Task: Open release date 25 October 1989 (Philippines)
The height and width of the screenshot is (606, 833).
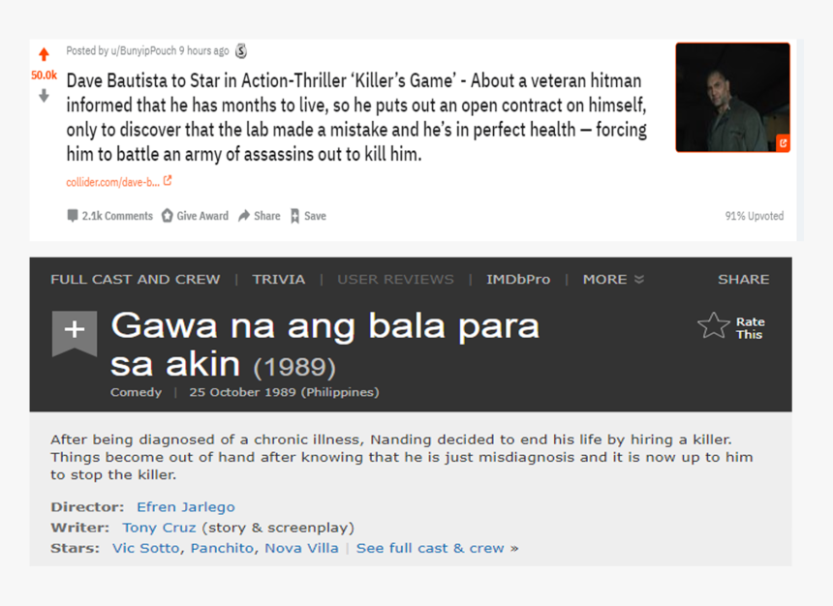Action: 284,392
